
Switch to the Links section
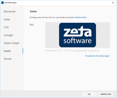click(7, 19)
